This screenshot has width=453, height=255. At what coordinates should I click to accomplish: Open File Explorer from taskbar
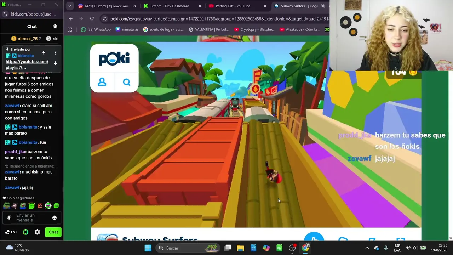pos(240,248)
